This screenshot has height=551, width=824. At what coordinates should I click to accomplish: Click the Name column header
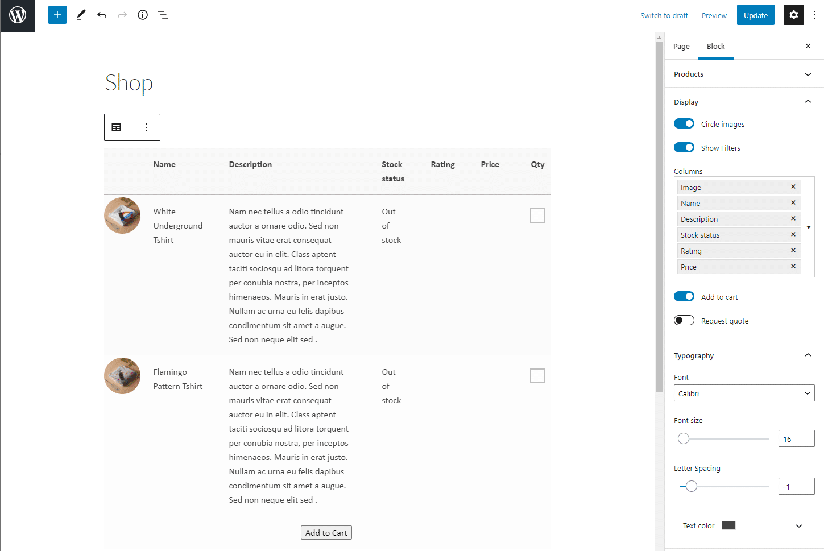(164, 164)
